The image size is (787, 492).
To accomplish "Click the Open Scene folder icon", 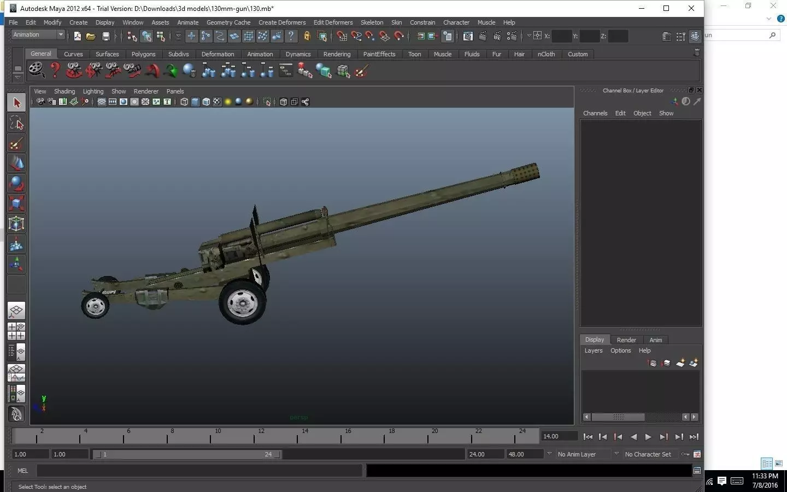I will point(91,36).
